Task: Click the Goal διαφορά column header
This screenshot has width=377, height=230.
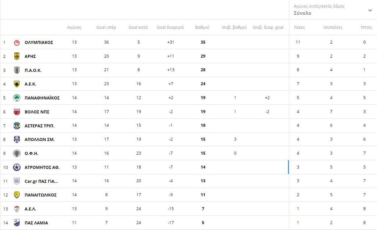Action: pos(170,28)
